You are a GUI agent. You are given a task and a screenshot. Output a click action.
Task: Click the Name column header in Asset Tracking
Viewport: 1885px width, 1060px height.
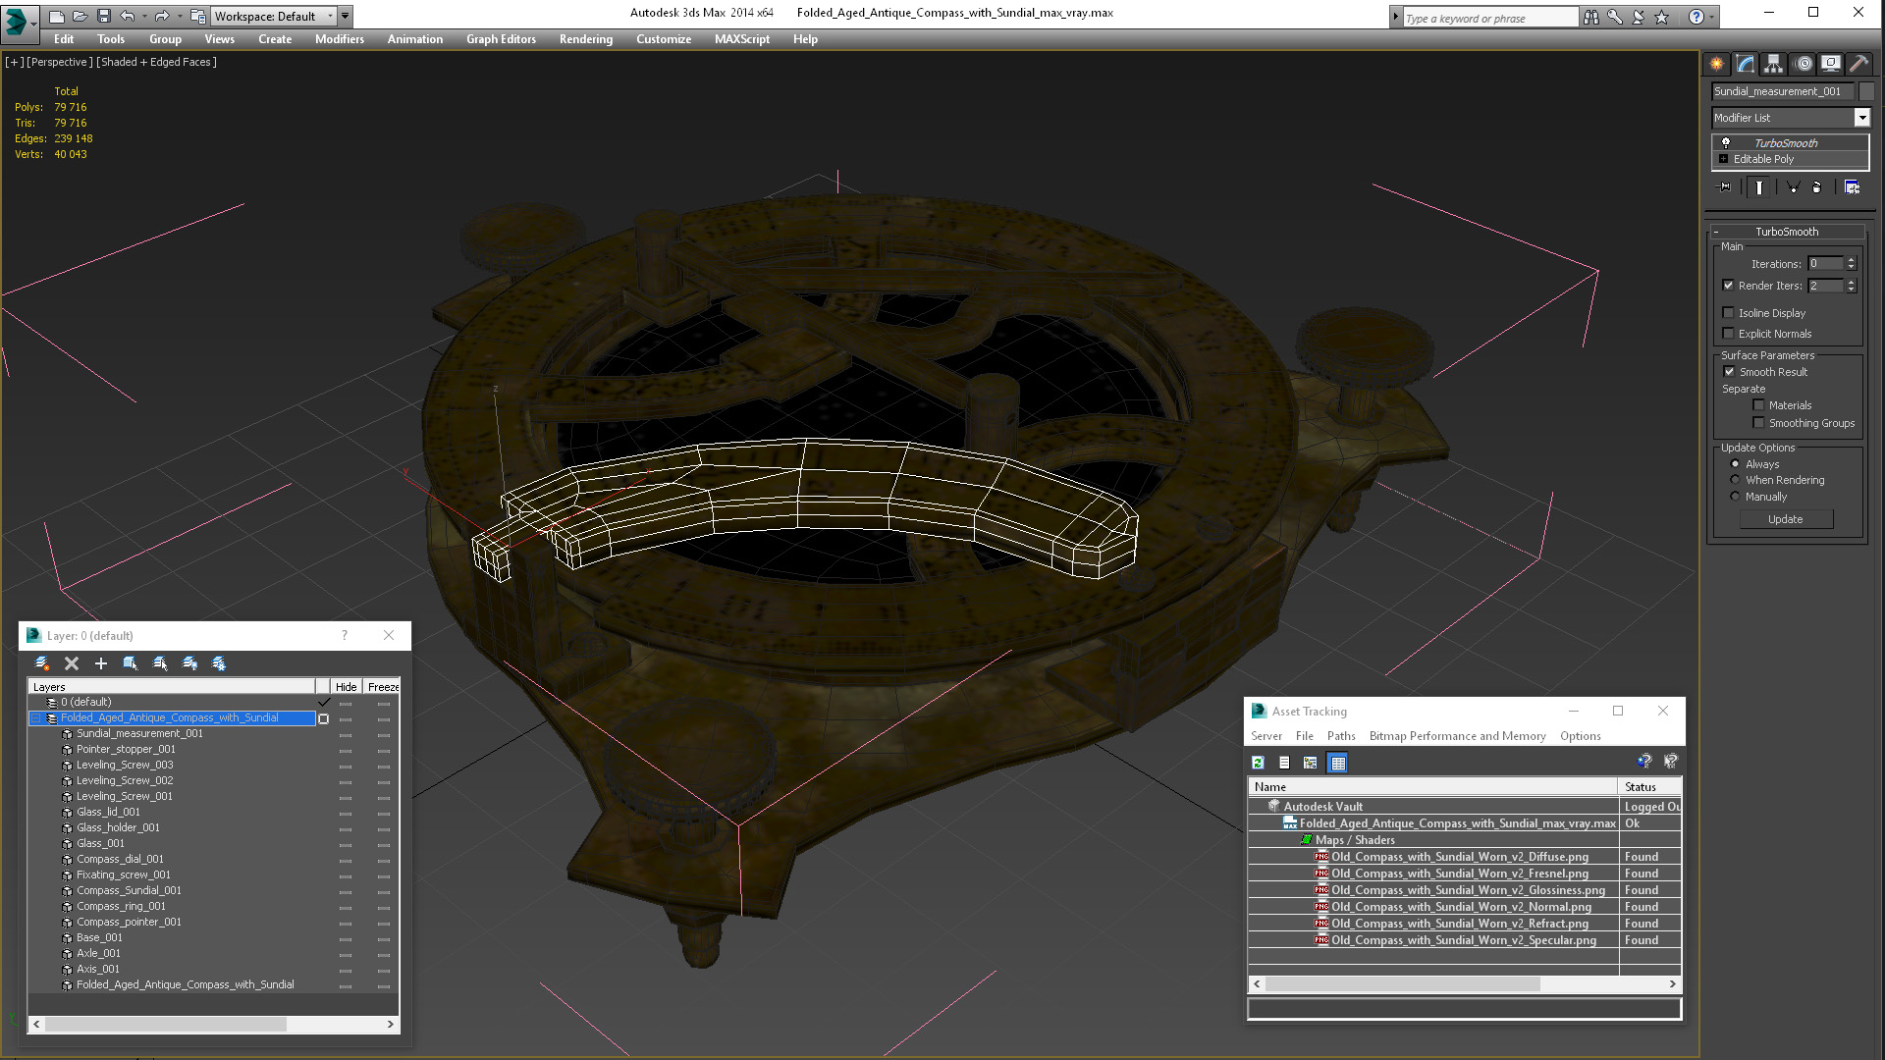pyautogui.click(x=1432, y=787)
